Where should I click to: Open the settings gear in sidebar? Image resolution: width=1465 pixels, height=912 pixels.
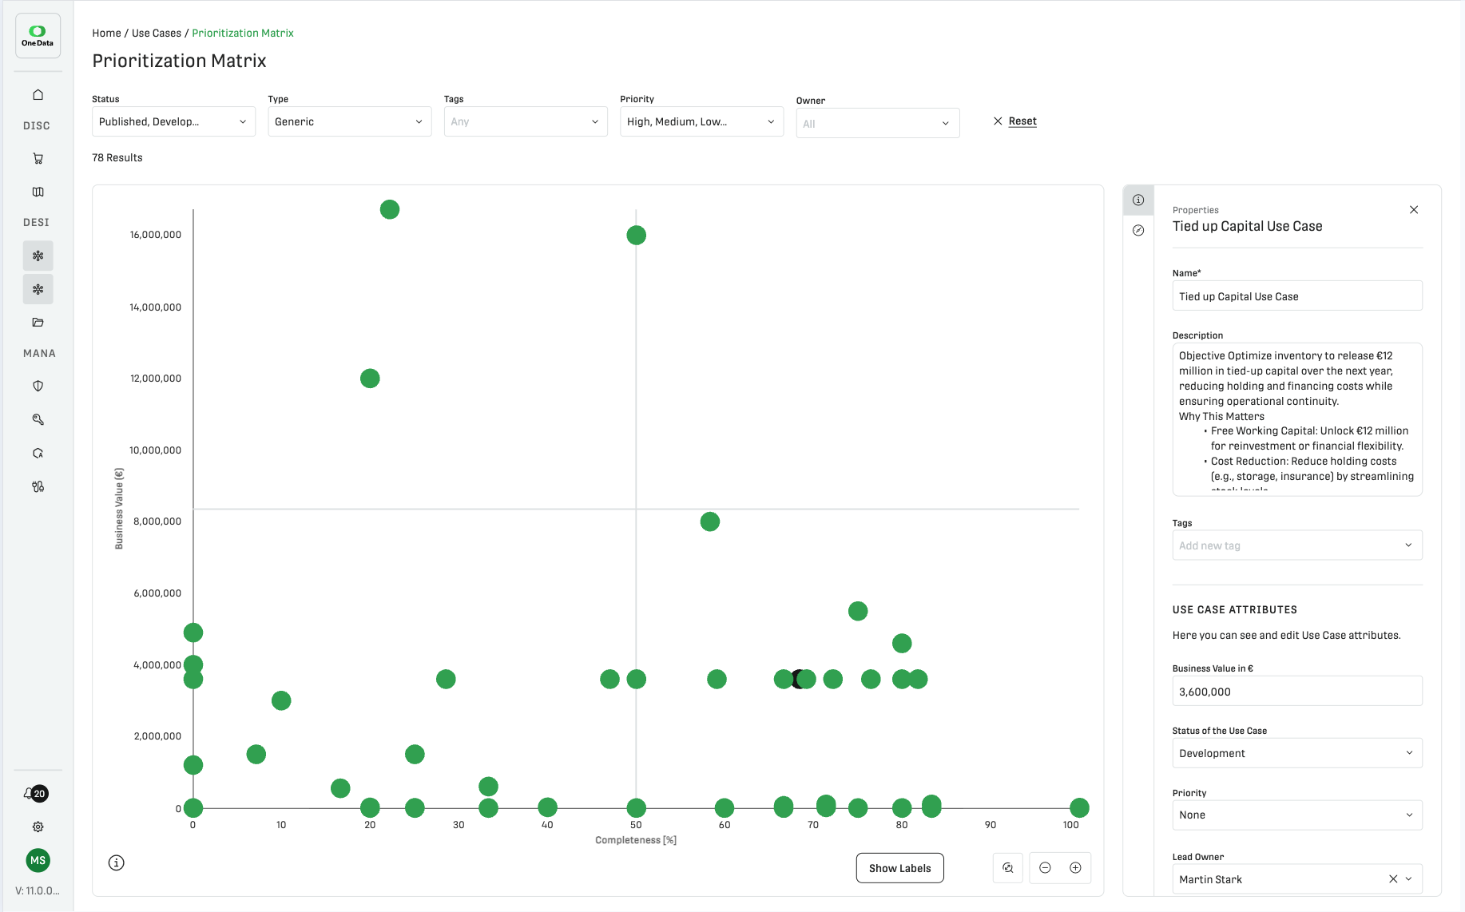click(38, 827)
